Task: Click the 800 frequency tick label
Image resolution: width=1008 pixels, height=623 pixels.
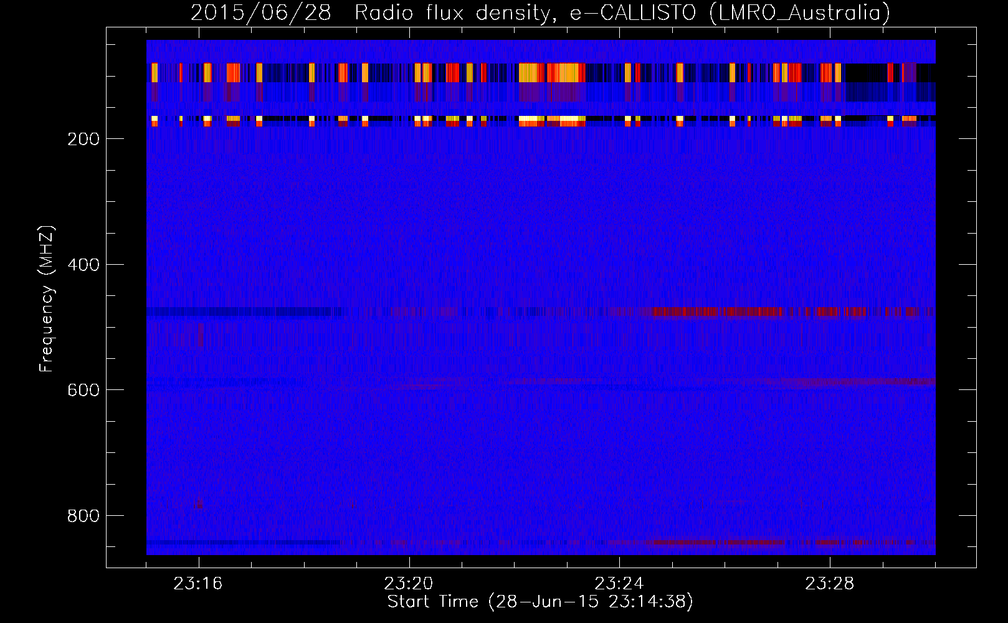Action: point(83,516)
